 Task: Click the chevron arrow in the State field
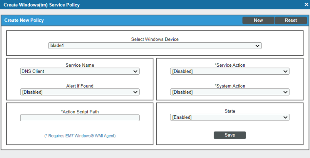tap(285, 117)
